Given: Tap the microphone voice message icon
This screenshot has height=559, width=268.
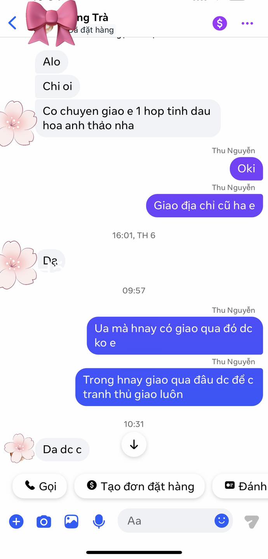Looking at the screenshot, I should point(99,521).
